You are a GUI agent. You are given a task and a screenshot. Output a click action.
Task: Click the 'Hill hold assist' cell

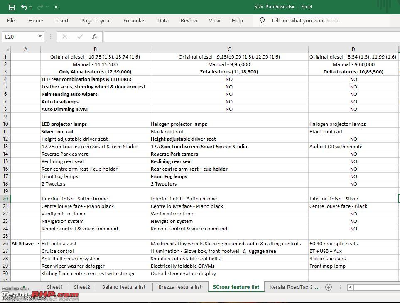[x=95, y=244]
